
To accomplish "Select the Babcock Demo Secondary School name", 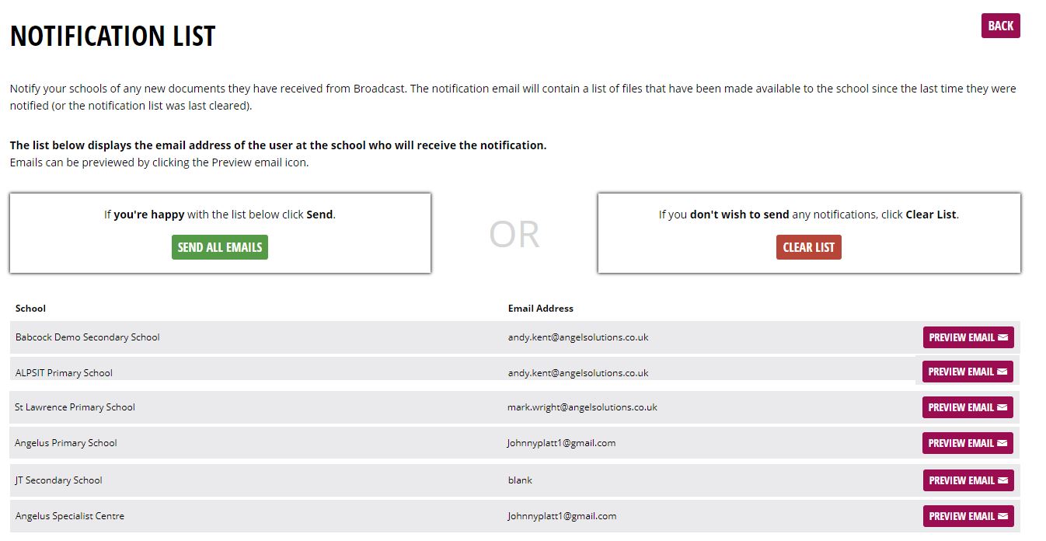I will 87,337.
